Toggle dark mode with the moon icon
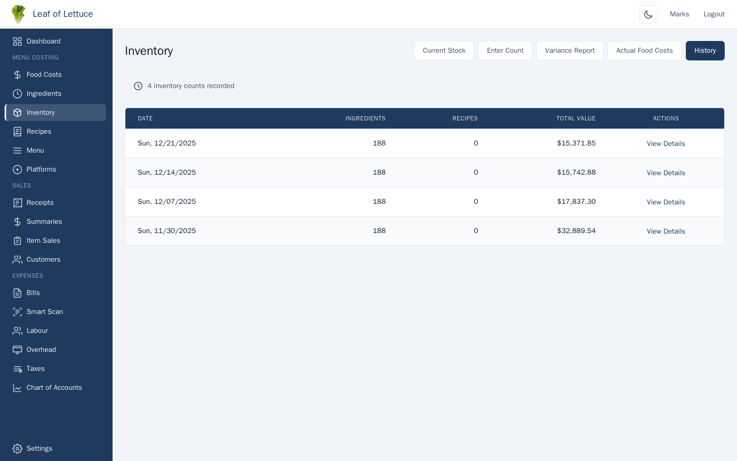737x461 pixels. coord(648,14)
